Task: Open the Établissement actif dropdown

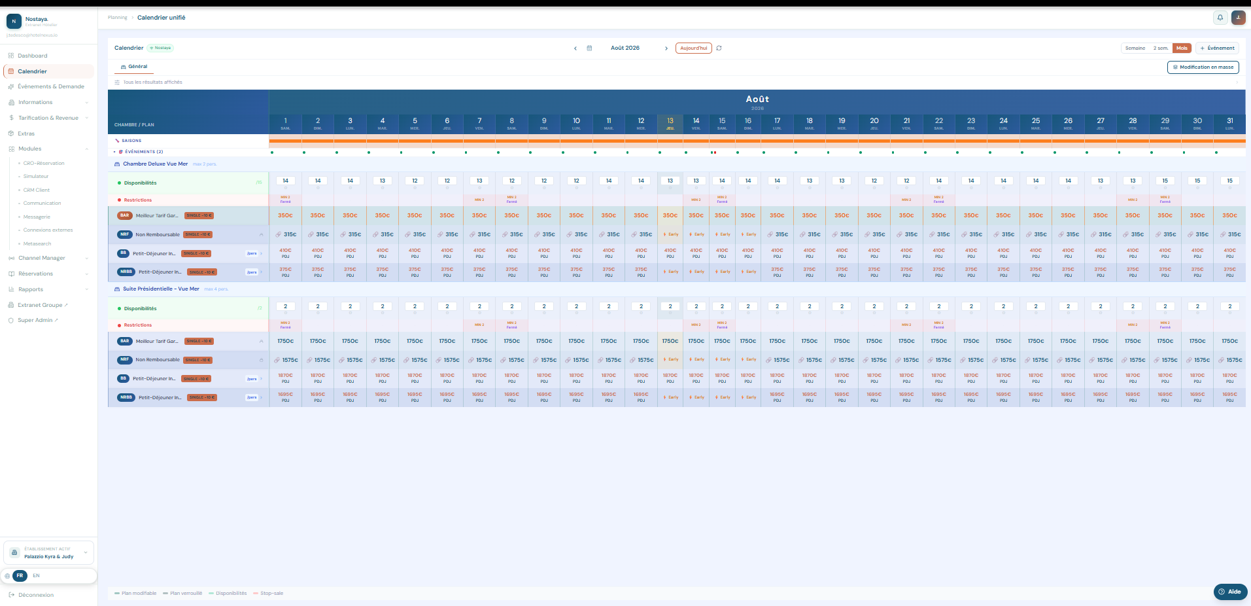Action: click(49, 553)
